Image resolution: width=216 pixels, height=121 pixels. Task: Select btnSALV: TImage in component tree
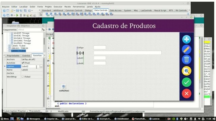[x=22, y=38]
